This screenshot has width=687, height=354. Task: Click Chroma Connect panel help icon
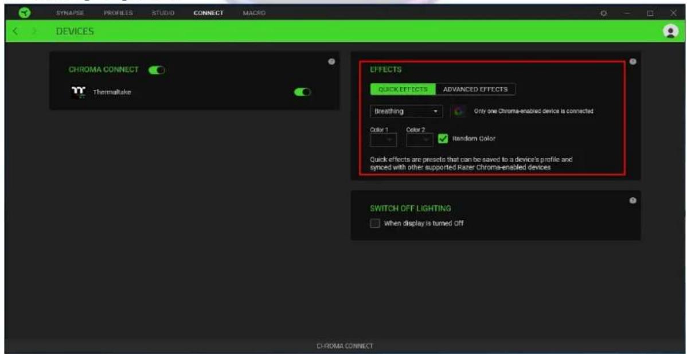click(x=331, y=62)
